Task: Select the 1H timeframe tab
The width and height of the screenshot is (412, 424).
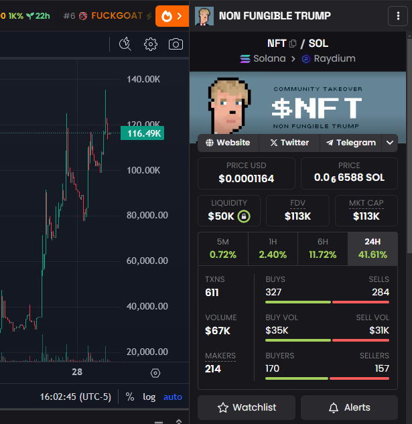Action: coord(273,249)
